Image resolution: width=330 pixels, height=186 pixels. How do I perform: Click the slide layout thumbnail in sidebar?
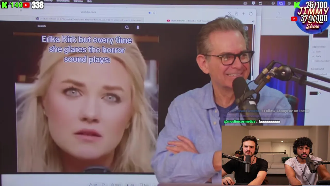(320, 34)
